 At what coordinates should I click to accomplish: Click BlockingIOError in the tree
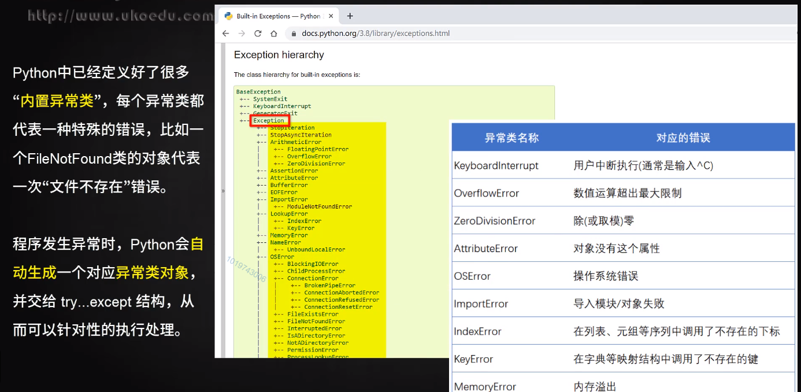(313, 264)
